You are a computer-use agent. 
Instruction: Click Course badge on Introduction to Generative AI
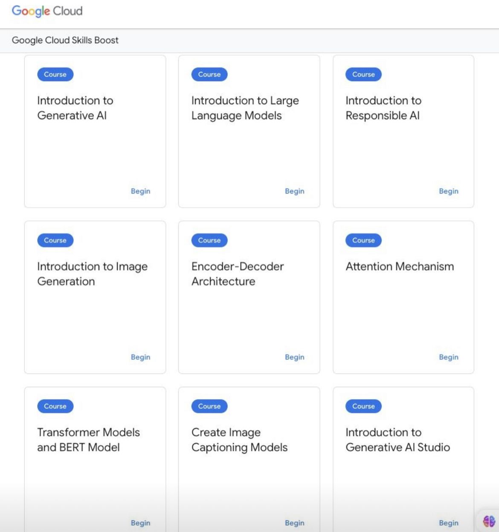pos(55,74)
